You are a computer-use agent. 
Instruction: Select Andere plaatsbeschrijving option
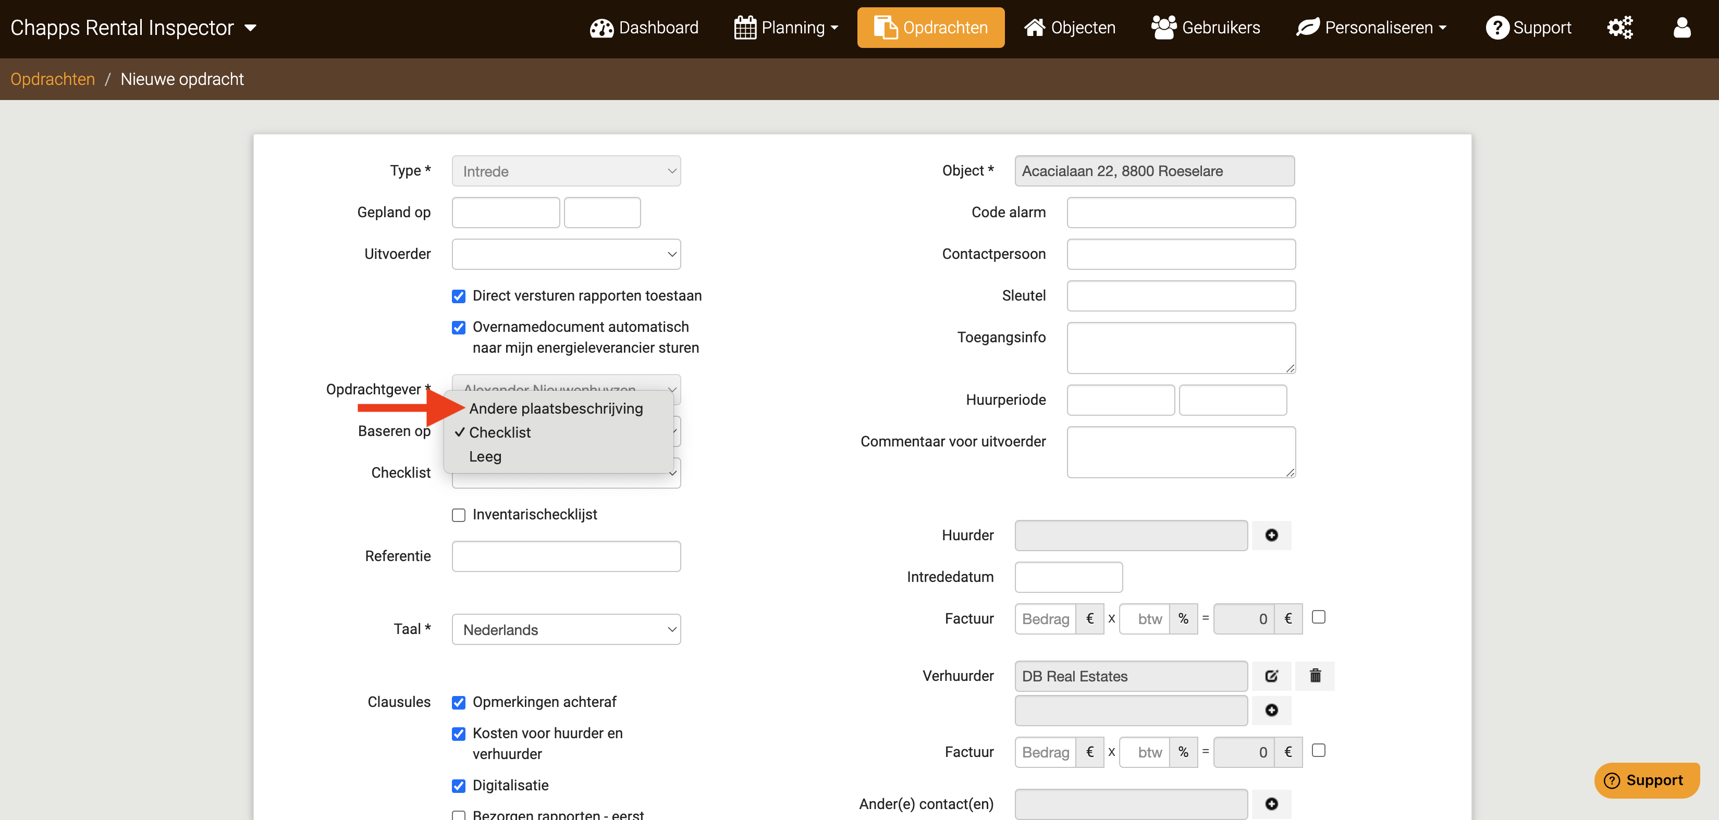pos(556,408)
